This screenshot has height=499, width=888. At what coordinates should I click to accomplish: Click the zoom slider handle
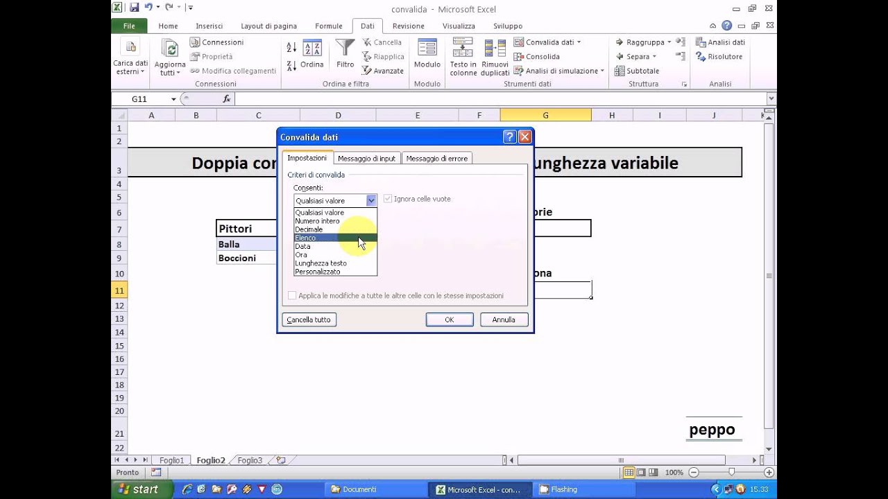pyautogui.click(x=731, y=472)
